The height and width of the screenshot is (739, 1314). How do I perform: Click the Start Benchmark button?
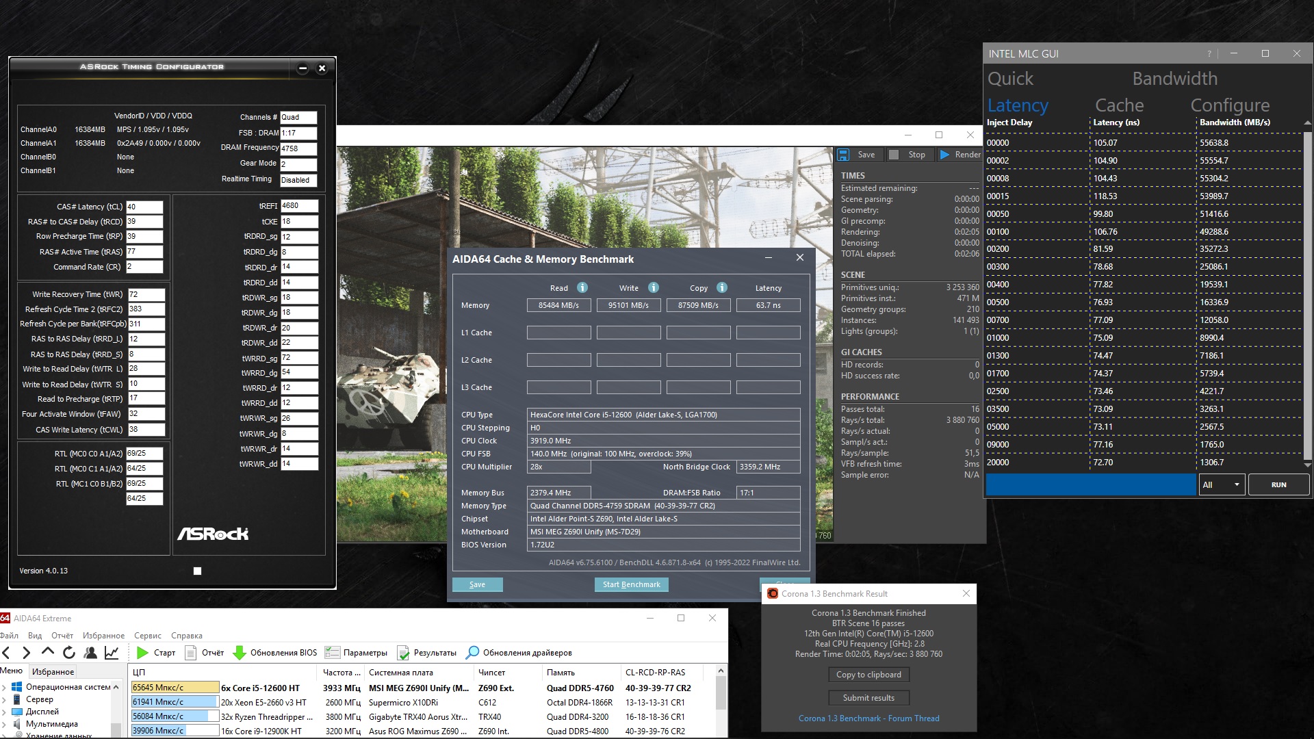(x=631, y=584)
